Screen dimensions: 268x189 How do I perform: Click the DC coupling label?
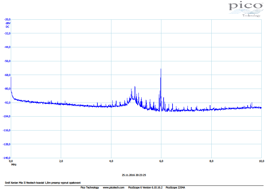point(8,27)
